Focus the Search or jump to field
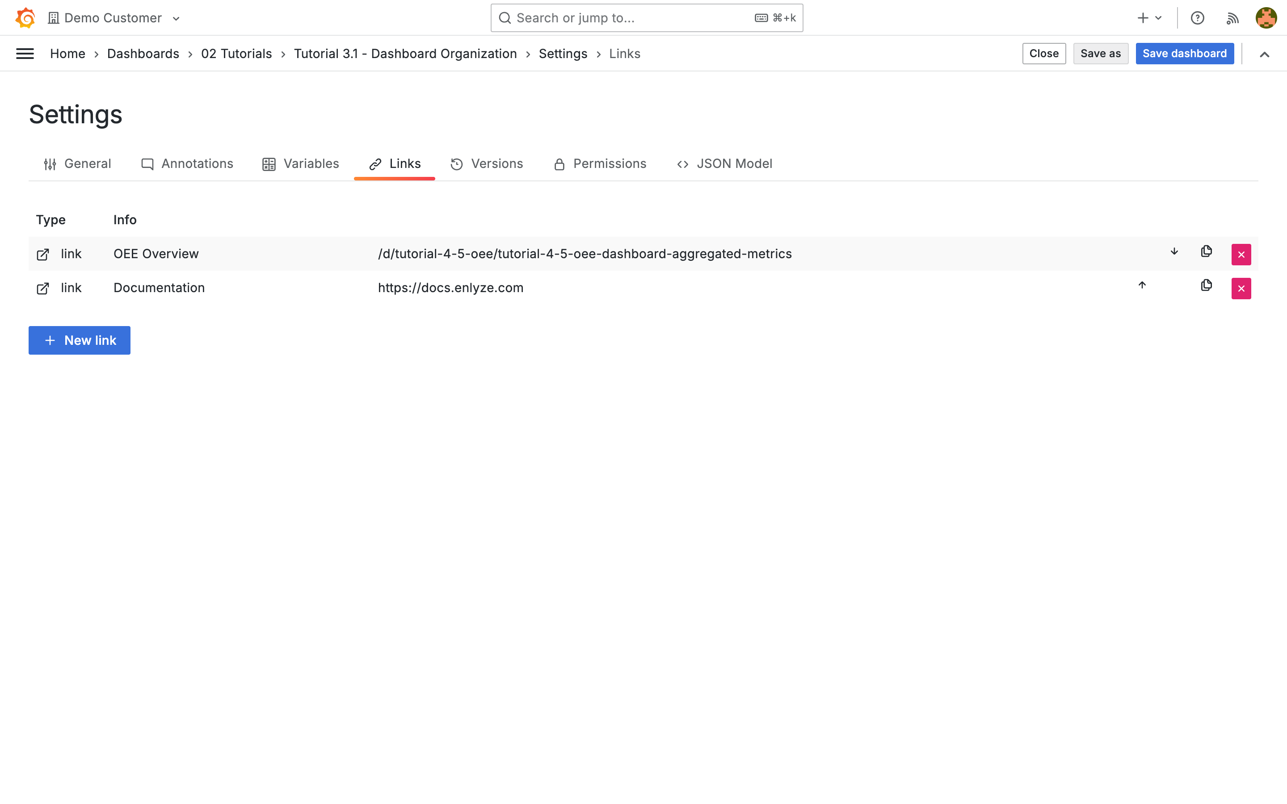The image size is (1287, 804). [633, 18]
